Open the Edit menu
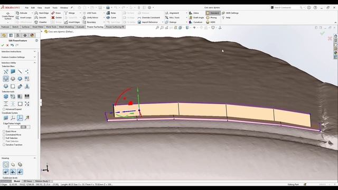 coord(33,7)
